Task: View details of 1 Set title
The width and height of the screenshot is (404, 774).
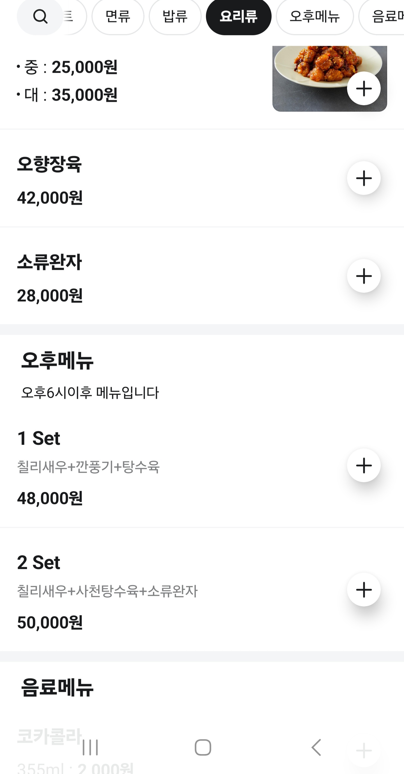Action: 39,438
